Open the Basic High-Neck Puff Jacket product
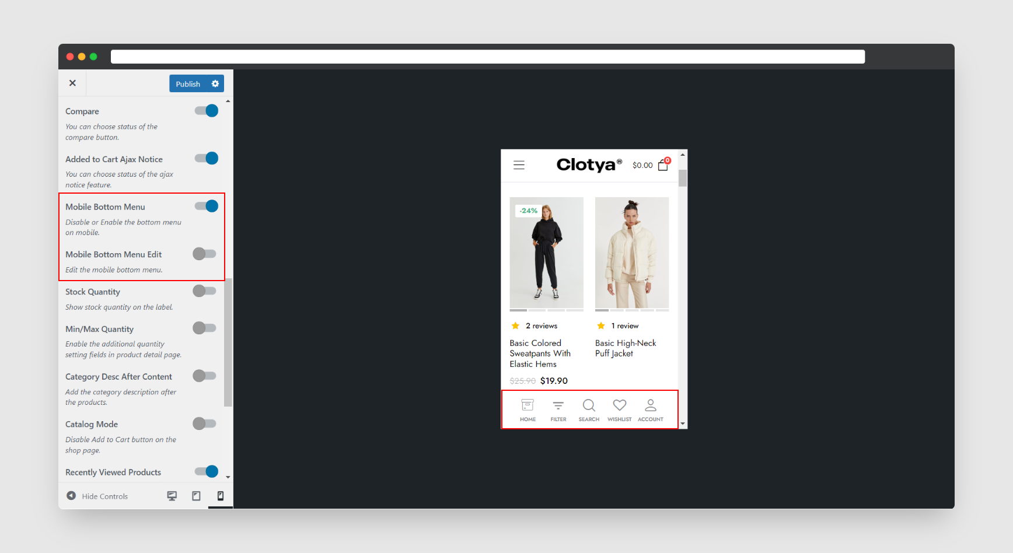The width and height of the screenshot is (1013, 553). pos(631,253)
